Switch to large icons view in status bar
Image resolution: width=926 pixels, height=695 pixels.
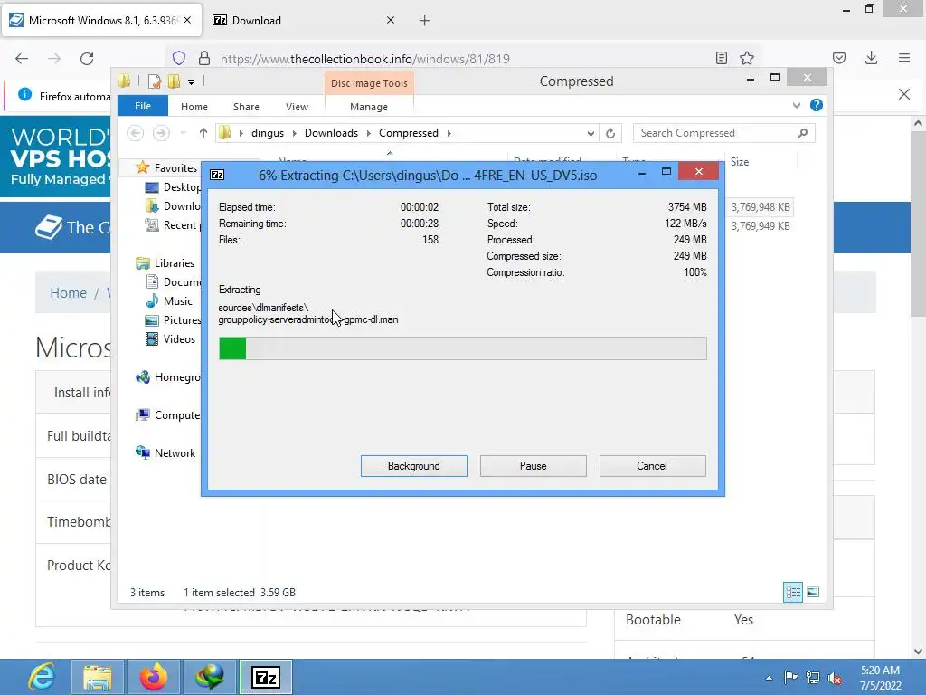pos(813,592)
